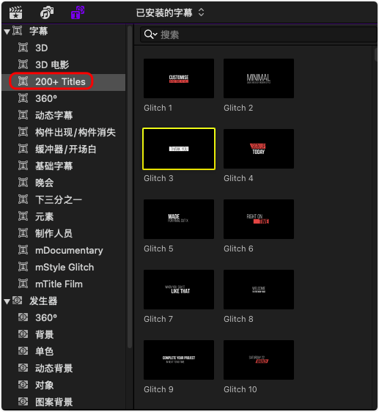
Task: Click the Glitch 1 name label
Action: pos(158,108)
